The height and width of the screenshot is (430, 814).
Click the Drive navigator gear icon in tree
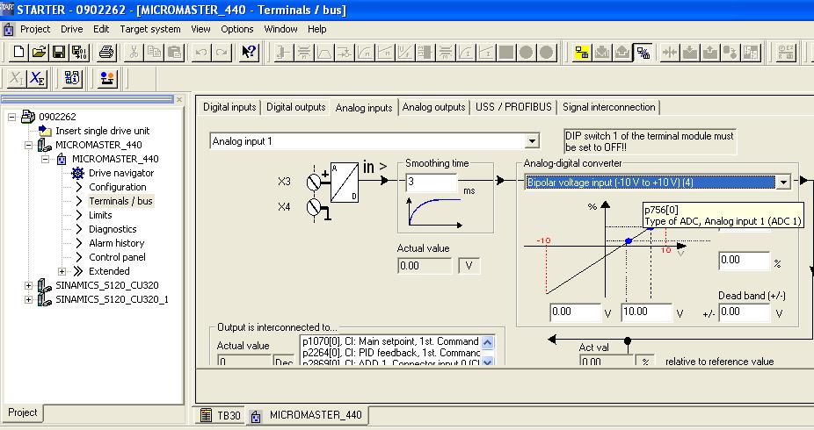coord(78,173)
